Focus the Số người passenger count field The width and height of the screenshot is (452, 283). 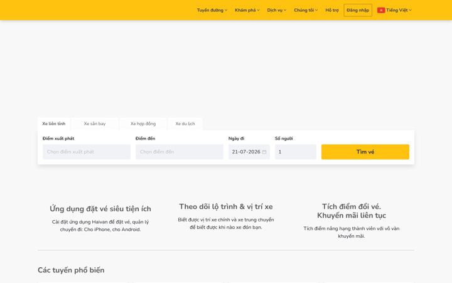pos(296,152)
